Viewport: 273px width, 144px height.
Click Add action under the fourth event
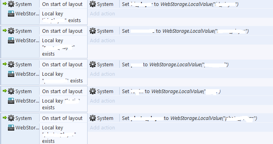(102, 101)
